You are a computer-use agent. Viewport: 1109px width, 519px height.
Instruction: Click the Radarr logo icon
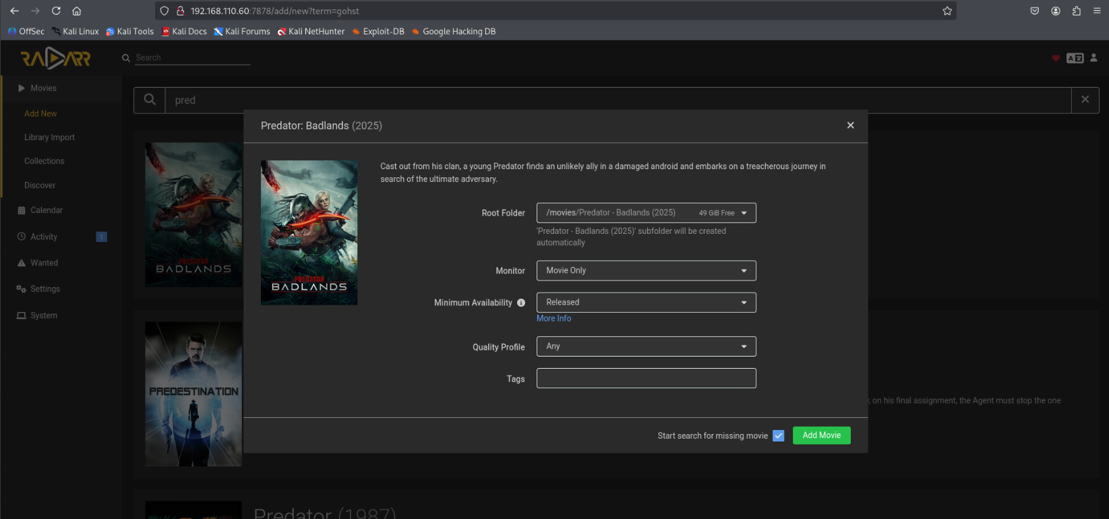pos(55,59)
